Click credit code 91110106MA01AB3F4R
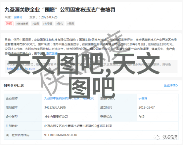The height and width of the screenshot is (145, 183). click(61, 135)
